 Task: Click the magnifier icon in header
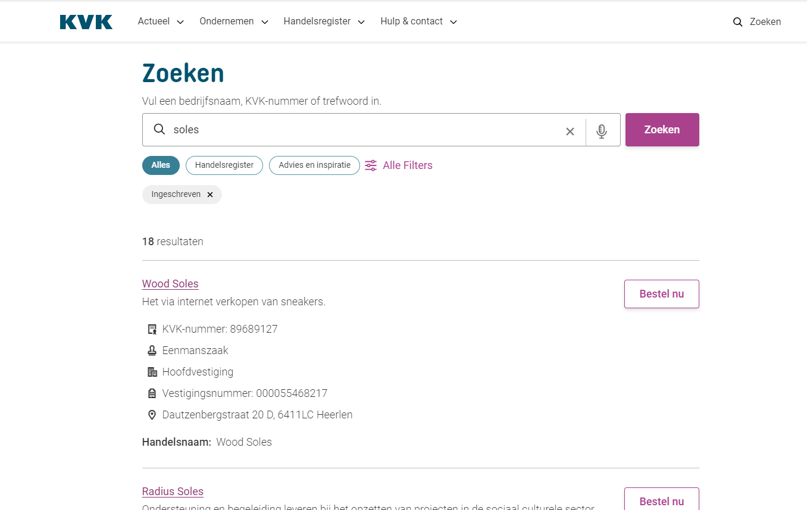pos(738,22)
